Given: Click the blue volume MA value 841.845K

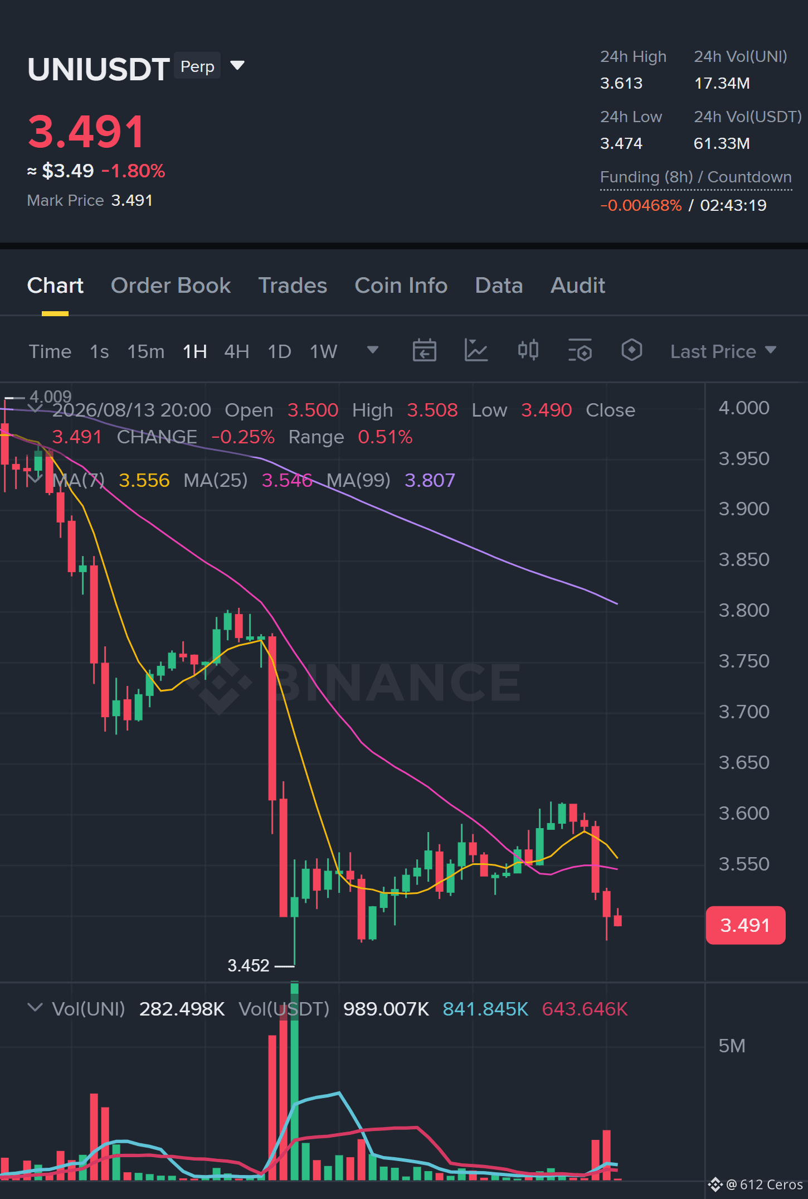Looking at the screenshot, I should [x=485, y=1009].
